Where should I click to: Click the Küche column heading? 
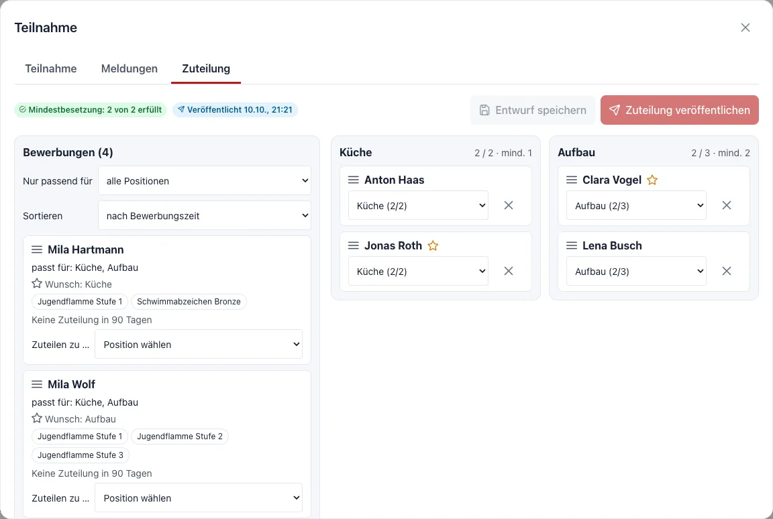click(x=356, y=152)
